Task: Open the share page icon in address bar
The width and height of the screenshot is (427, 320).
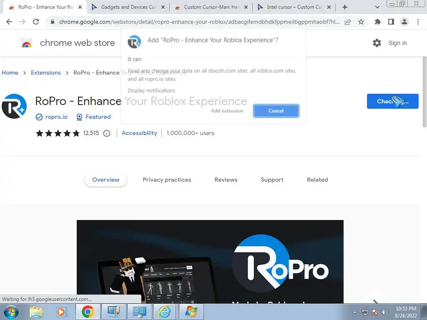Action: click(348, 22)
